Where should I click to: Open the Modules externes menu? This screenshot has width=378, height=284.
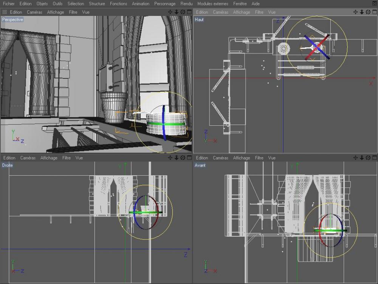tap(212, 3)
